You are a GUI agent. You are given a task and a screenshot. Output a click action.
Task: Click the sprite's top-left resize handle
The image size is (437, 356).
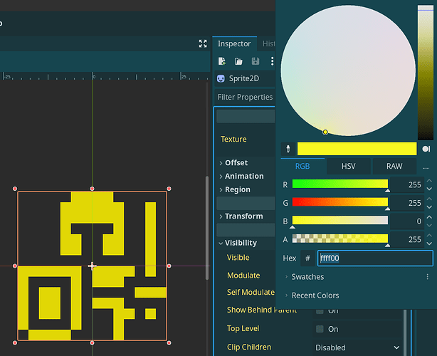[x=15, y=189]
